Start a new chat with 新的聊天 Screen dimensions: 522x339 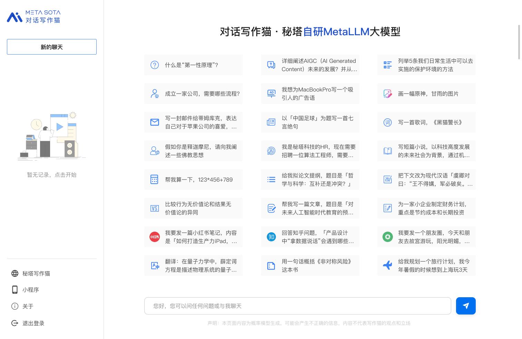point(52,47)
